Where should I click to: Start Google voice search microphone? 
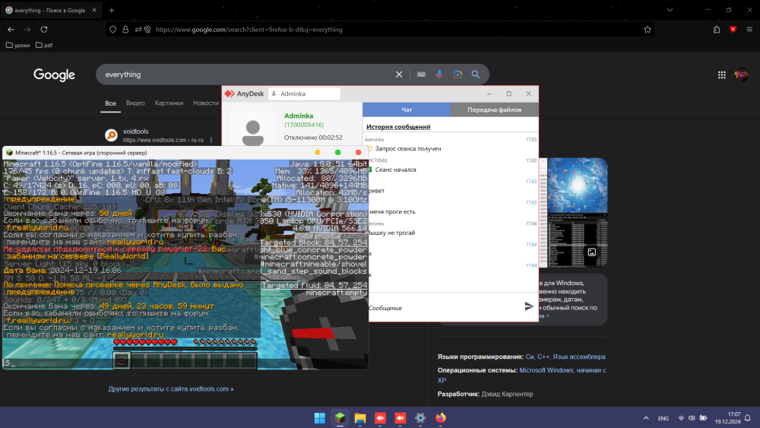(x=439, y=75)
